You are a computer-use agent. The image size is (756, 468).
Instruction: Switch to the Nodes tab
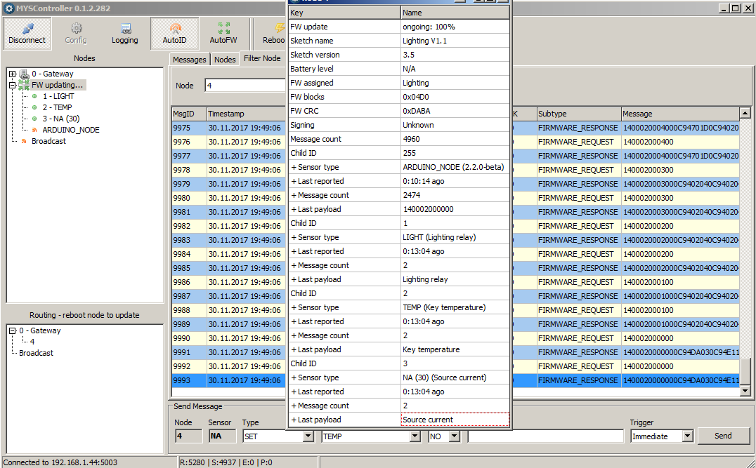pyautogui.click(x=225, y=60)
